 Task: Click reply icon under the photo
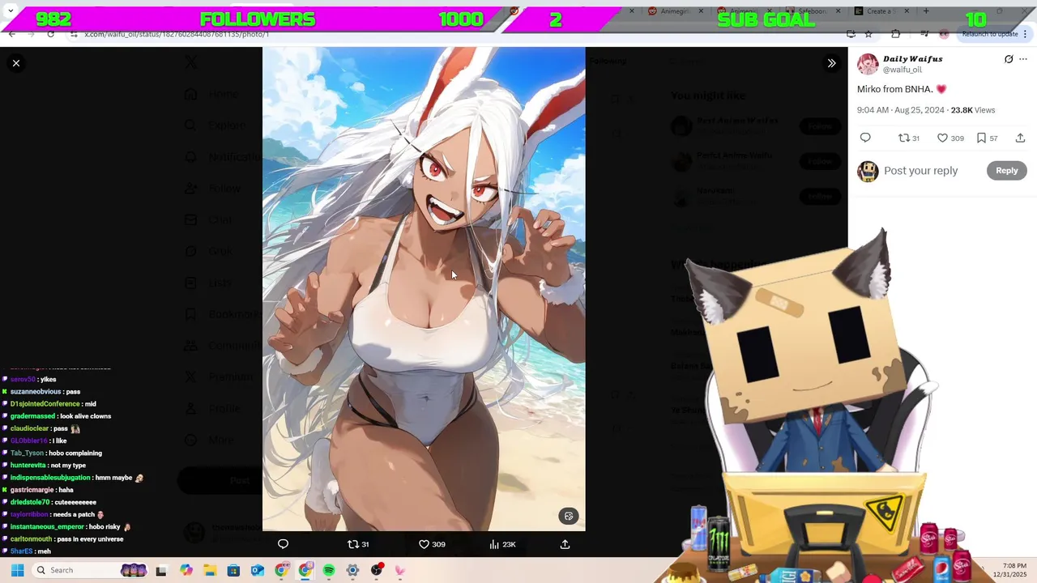(283, 544)
